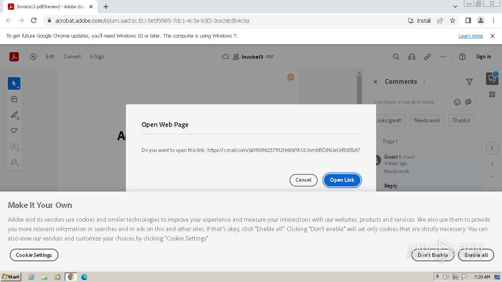502x282 pixels.
Task: Open the Windows Start menu
Action: 11,277
